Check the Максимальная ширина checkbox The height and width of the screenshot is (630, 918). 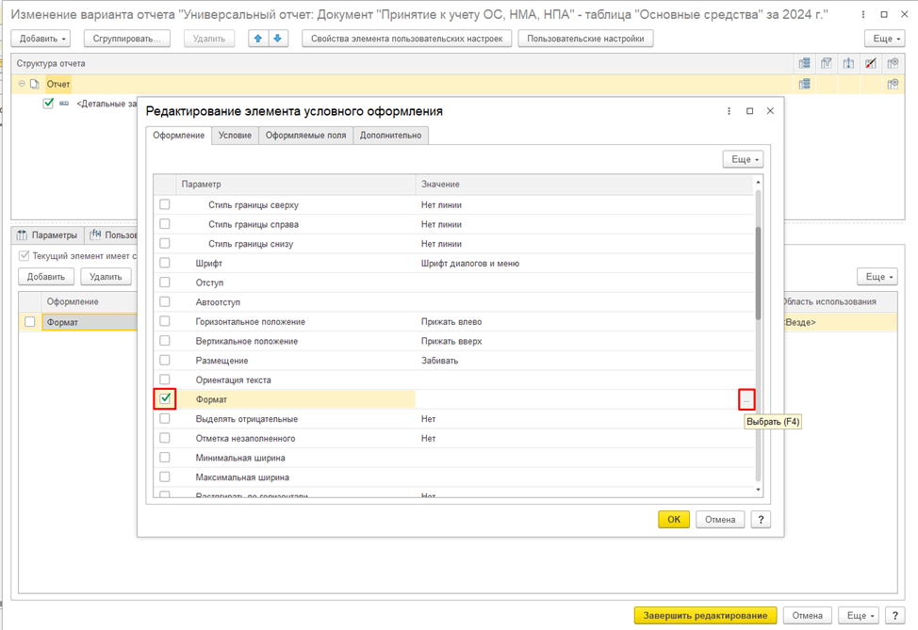(165, 477)
